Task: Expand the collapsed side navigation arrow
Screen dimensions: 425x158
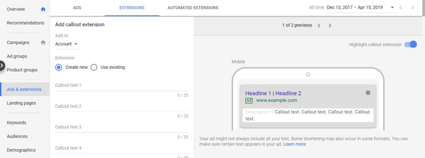Action: click(x=2, y=66)
